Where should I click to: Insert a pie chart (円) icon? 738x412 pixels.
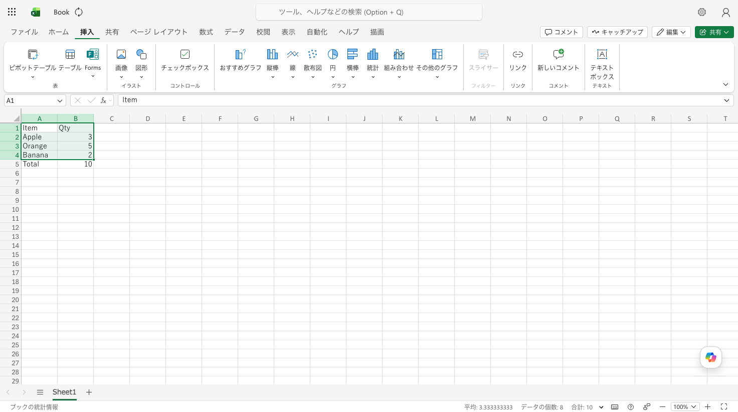[333, 54]
